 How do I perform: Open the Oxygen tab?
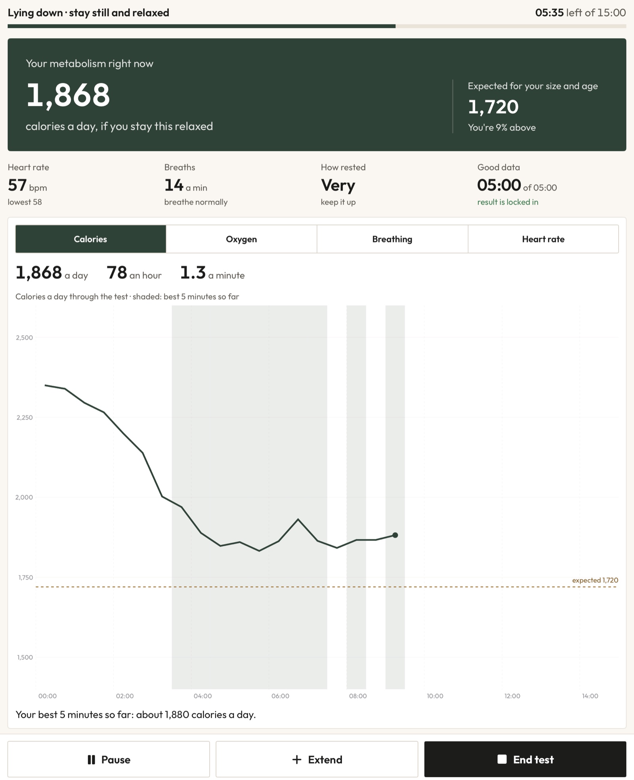coord(241,239)
